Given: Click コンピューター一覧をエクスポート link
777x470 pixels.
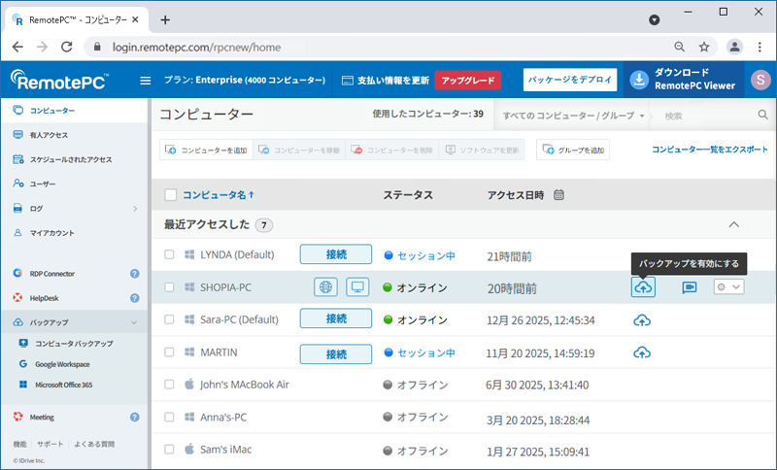Looking at the screenshot, I should point(710,150).
